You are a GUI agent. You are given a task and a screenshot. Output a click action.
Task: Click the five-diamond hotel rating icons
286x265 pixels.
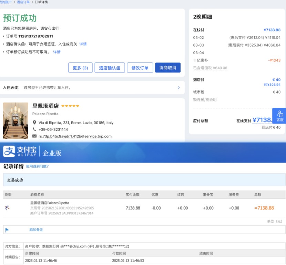pyautogui.click(x=70, y=106)
